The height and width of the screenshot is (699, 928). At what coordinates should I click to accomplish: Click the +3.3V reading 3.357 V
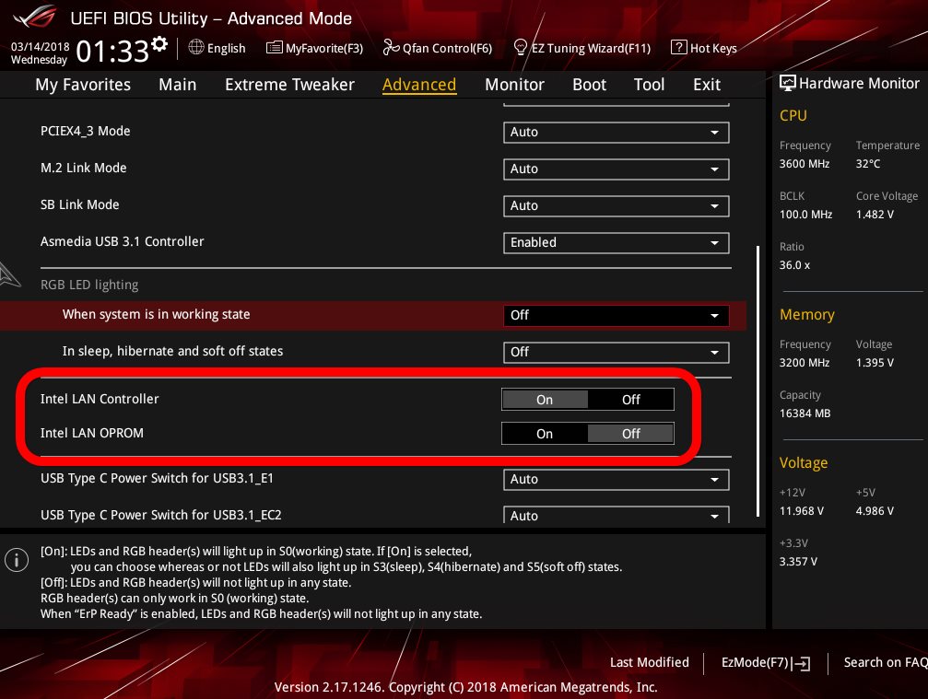click(x=798, y=562)
